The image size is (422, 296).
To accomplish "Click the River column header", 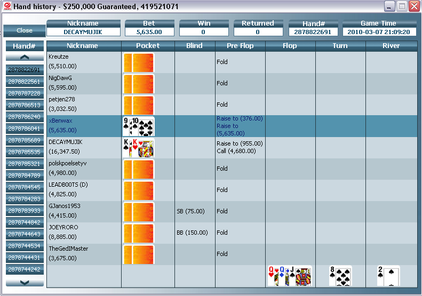I will 392,46.
